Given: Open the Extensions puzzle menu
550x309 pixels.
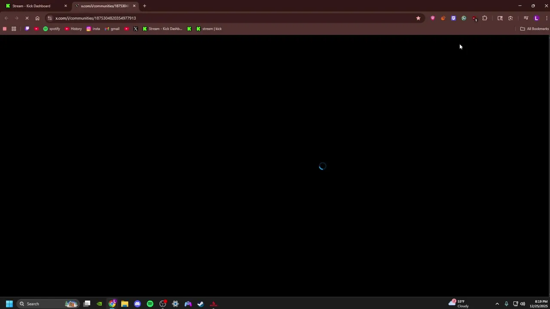Looking at the screenshot, I should tap(485, 18).
